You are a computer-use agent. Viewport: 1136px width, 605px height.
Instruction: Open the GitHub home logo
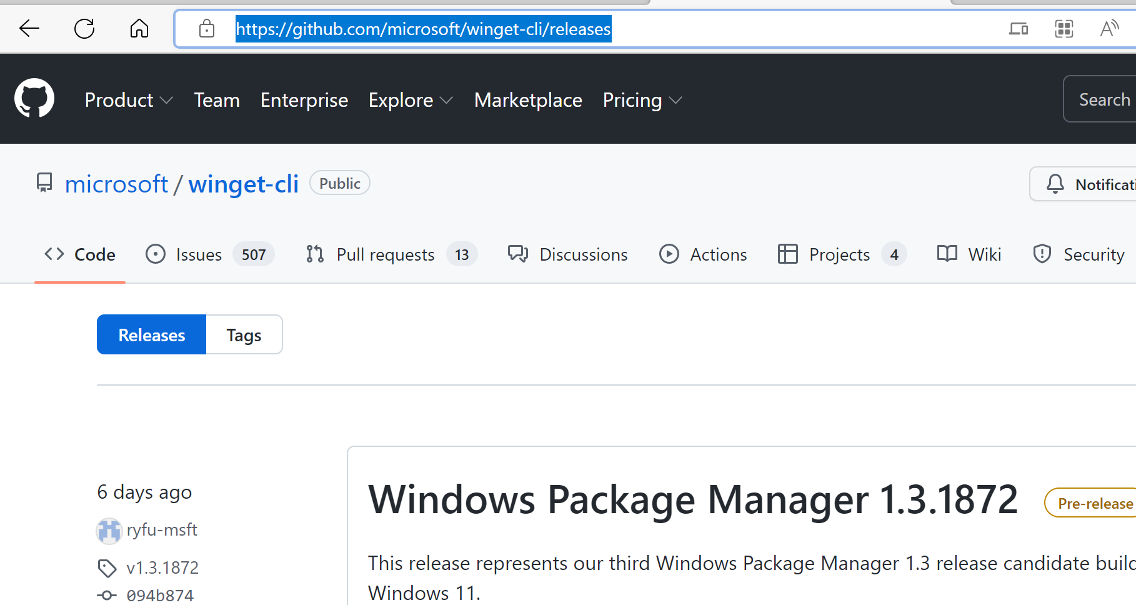(x=34, y=97)
